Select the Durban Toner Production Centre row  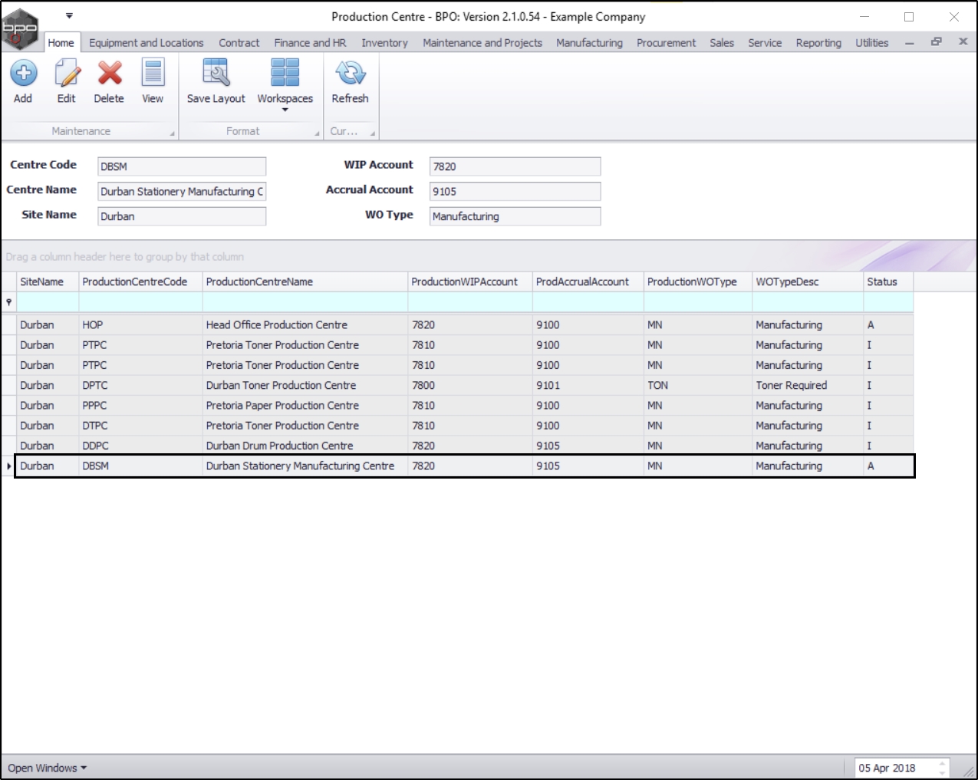pos(281,385)
